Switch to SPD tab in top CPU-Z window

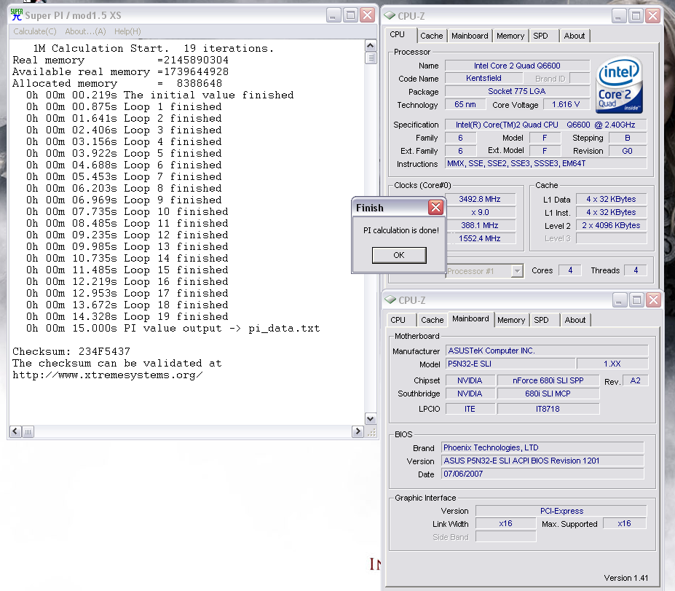(541, 36)
